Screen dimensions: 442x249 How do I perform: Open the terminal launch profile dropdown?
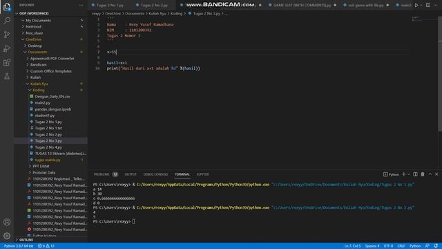(408, 174)
